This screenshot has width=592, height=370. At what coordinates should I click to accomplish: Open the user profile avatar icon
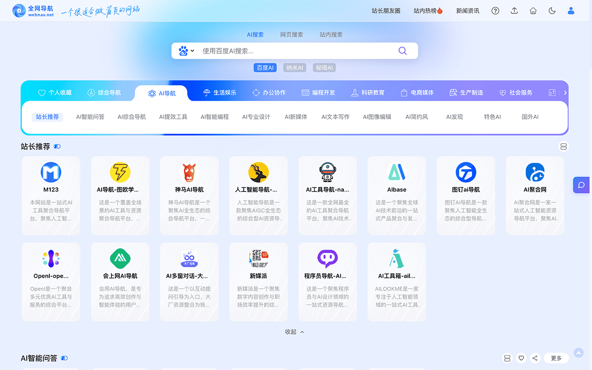click(x=571, y=10)
